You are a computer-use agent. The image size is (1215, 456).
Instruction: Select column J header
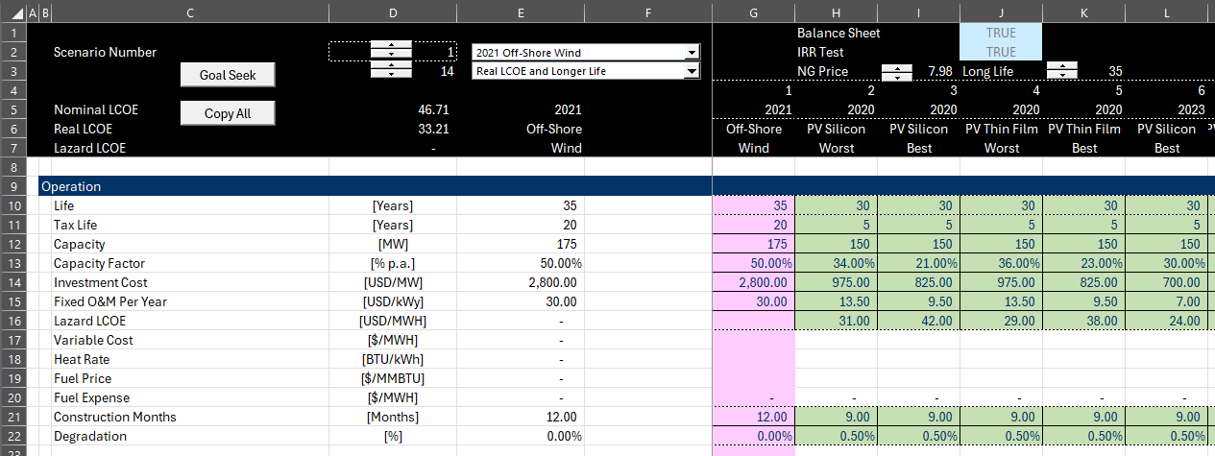pos(1001,12)
